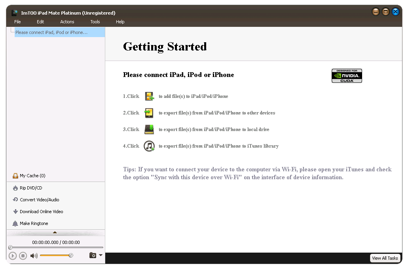This screenshot has width=410, height=268.
Task: Open Rip DVD/CD
Action: (x=31, y=188)
